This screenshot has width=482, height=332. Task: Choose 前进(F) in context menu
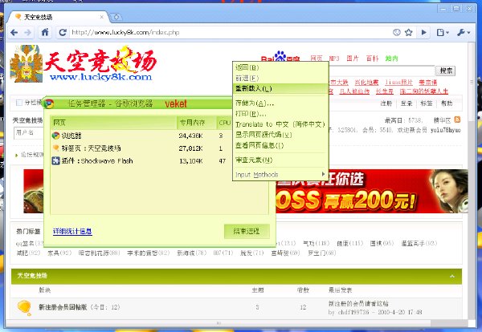[x=280, y=78]
